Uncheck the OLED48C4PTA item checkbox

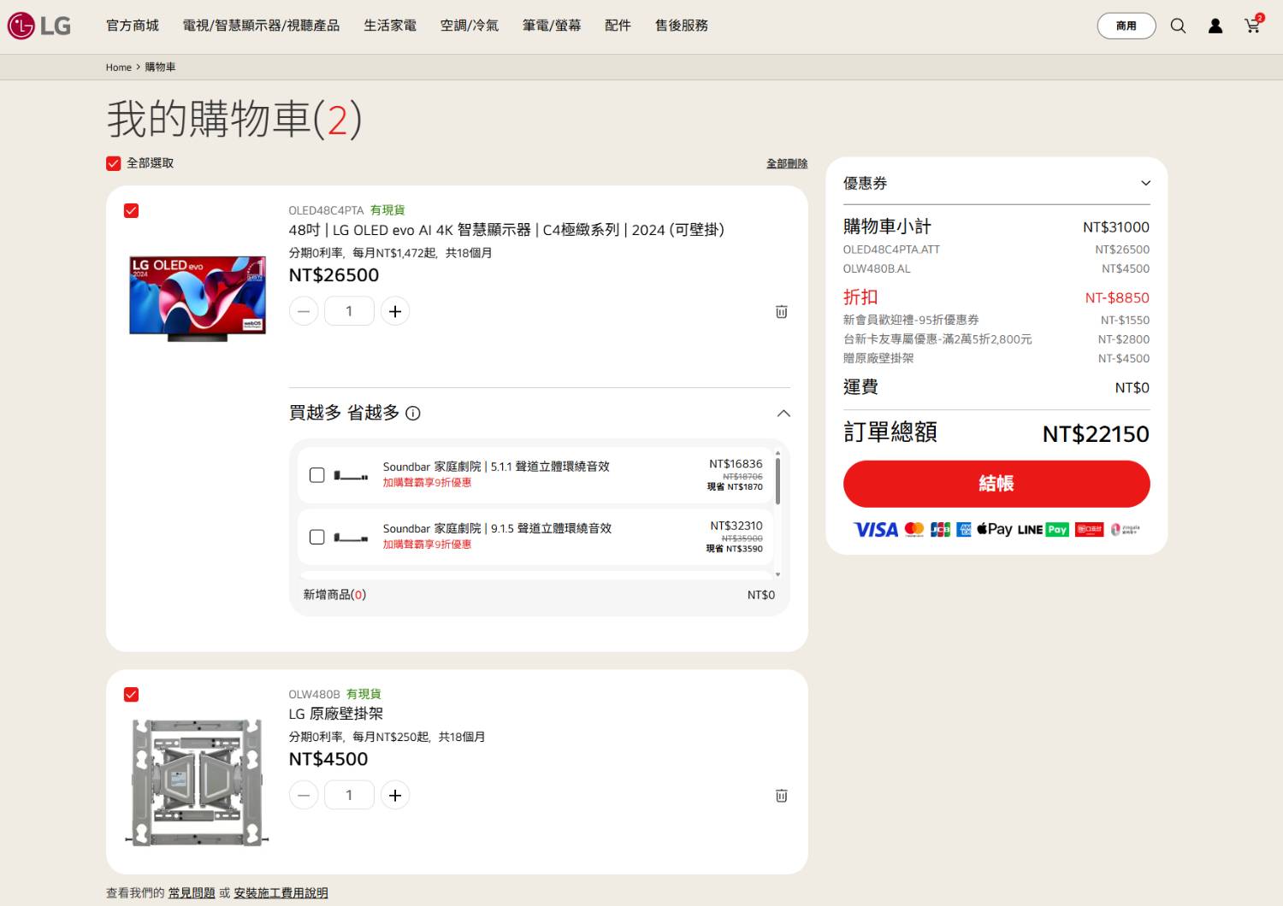(131, 211)
